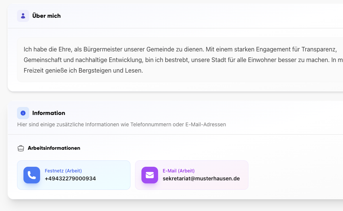
Task: Click the info icon beside Information
Action: coord(23,113)
